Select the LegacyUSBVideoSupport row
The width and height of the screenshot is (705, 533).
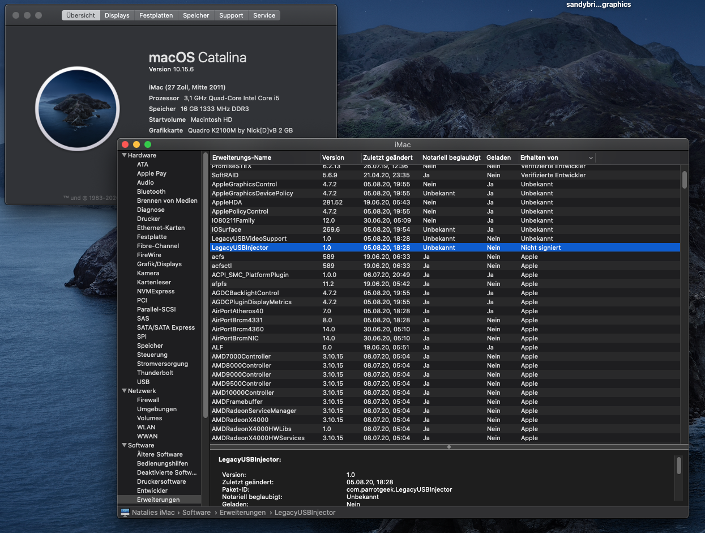pos(445,238)
